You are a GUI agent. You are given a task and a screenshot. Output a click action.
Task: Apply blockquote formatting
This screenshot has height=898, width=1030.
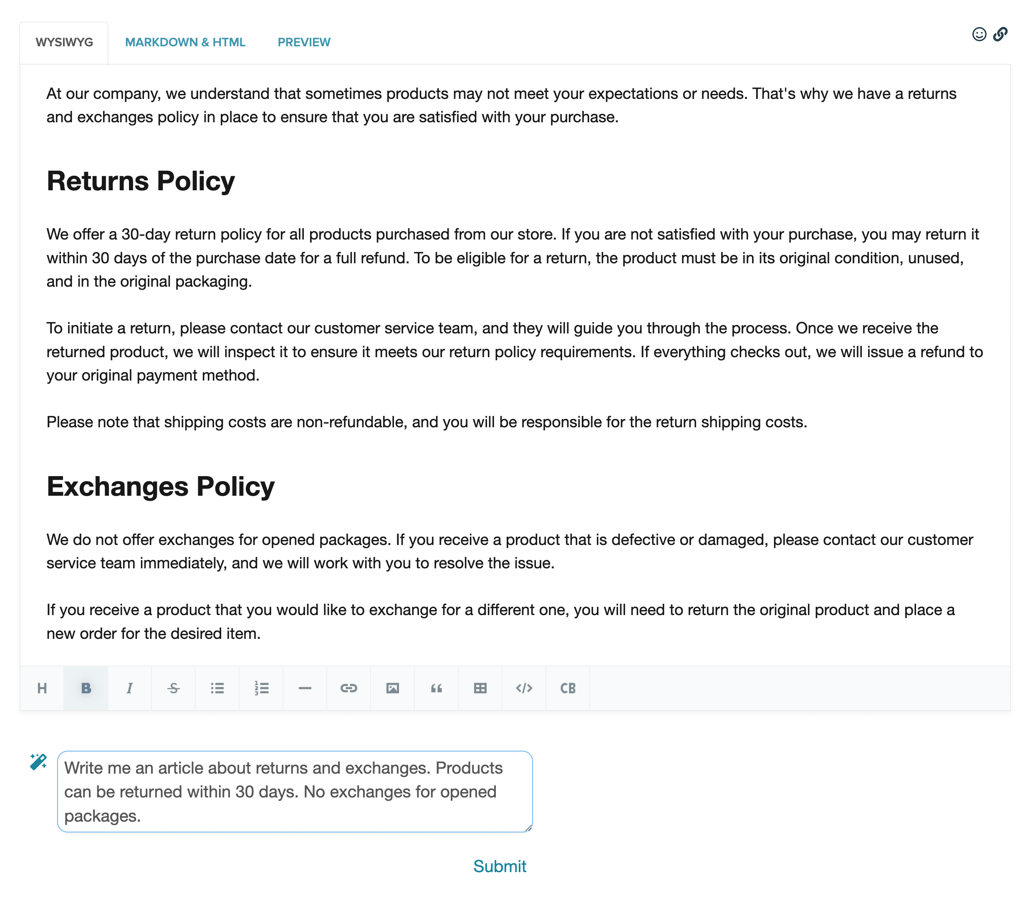pos(437,688)
